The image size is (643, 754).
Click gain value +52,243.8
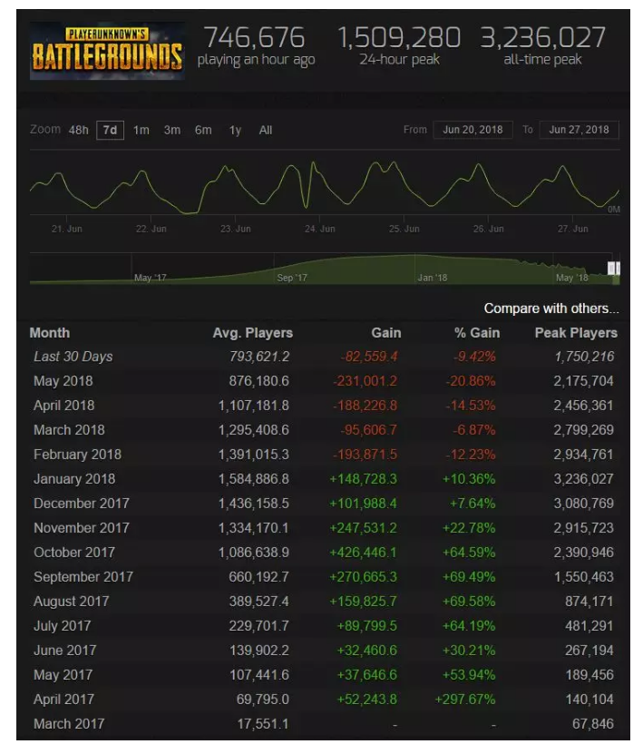click(367, 700)
